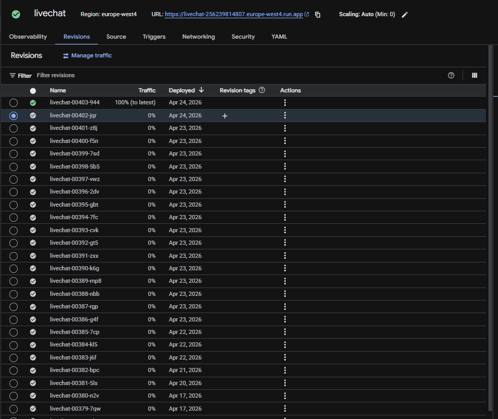Viewport: 498px width, 419px height.
Task: Click the livechat-00385-7cp revision name
Action: click(x=75, y=332)
